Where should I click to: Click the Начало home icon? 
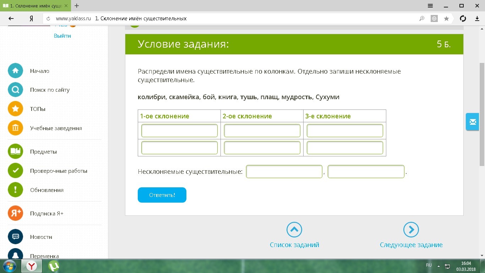coord(15,71)
